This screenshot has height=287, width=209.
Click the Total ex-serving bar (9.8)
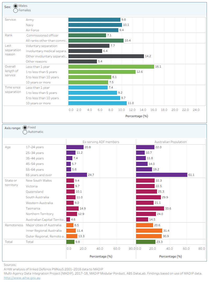[x=70, y=242]
